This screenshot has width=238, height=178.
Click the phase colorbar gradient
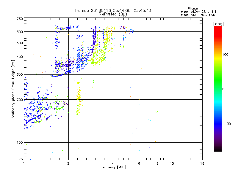[218, 88]
